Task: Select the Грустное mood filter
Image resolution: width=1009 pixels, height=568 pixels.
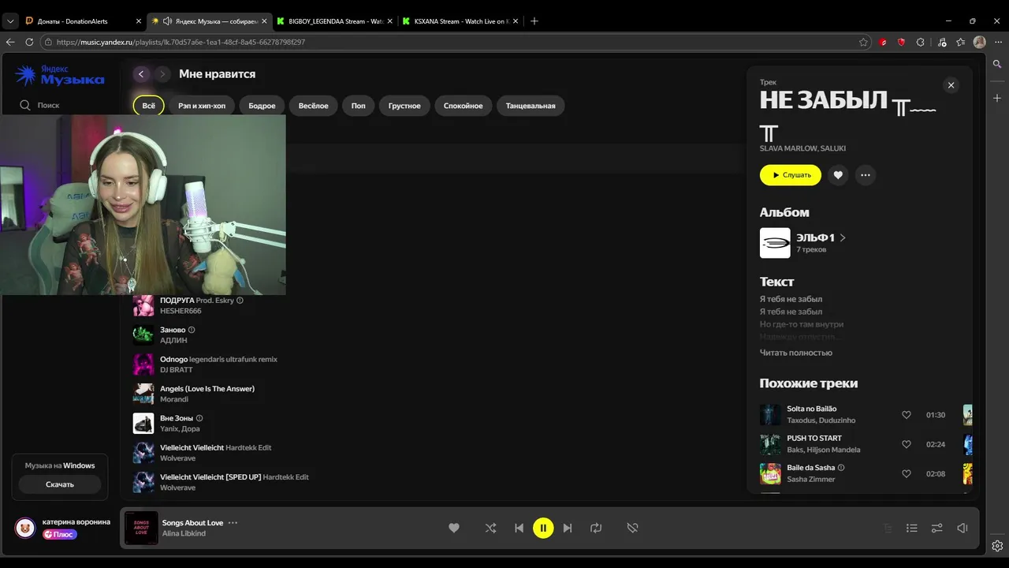Action: [404, 106]
